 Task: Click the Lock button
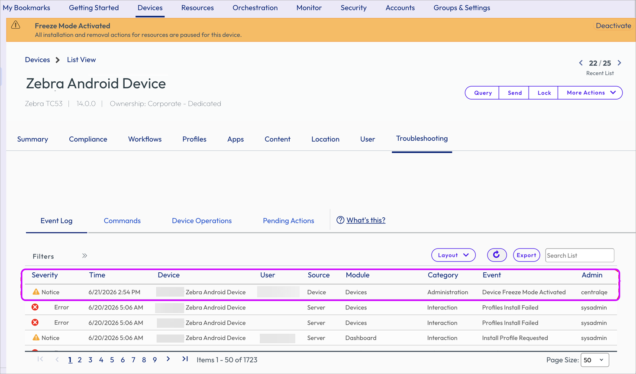click(x=544, y=93)
